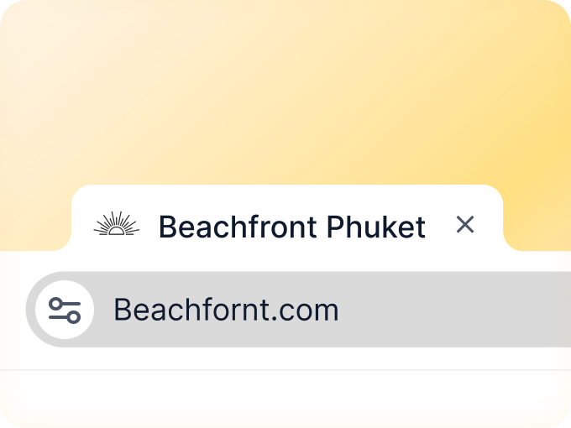Click the yellow window area above the tab
Viewport: 571px width, 428px height.
285,92
